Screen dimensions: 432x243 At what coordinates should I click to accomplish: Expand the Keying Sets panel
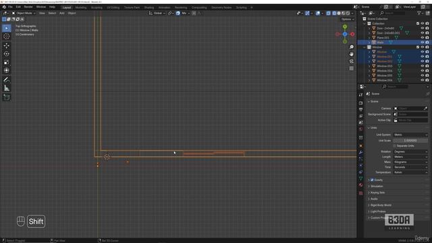pos(377,192)
